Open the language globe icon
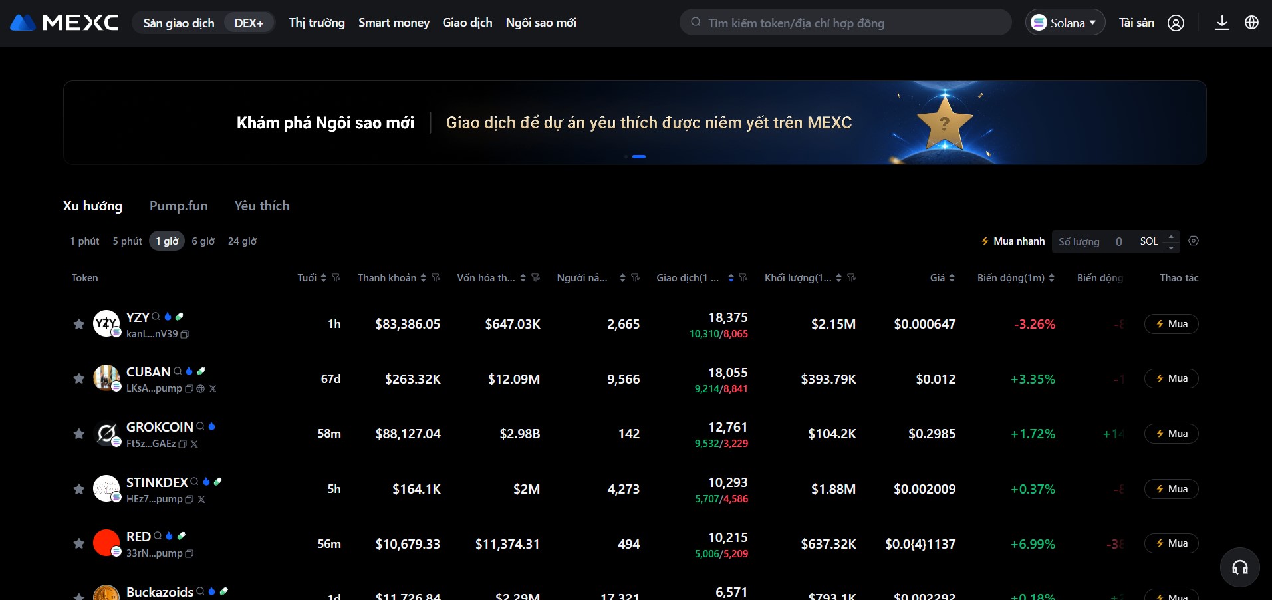Image resolution: width=1272 pixels, height=600 pixels. (1251, 23)
